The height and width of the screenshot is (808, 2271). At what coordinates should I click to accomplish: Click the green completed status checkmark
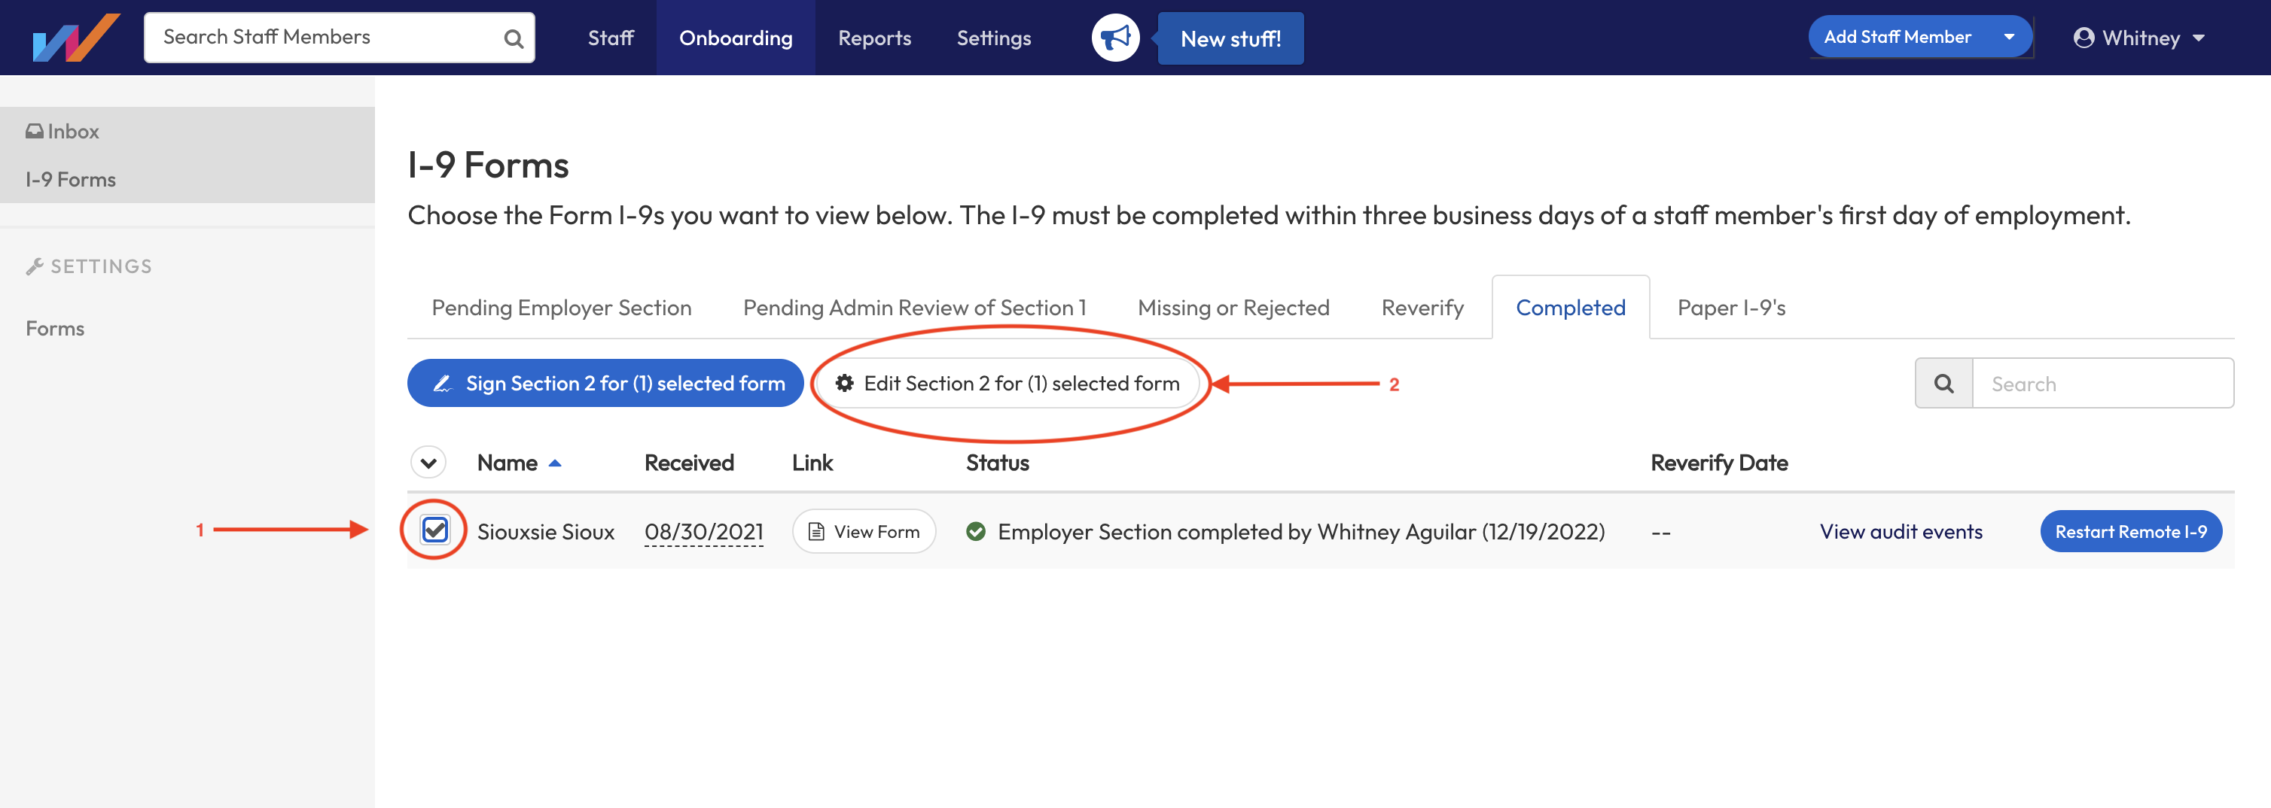[975, 531]
